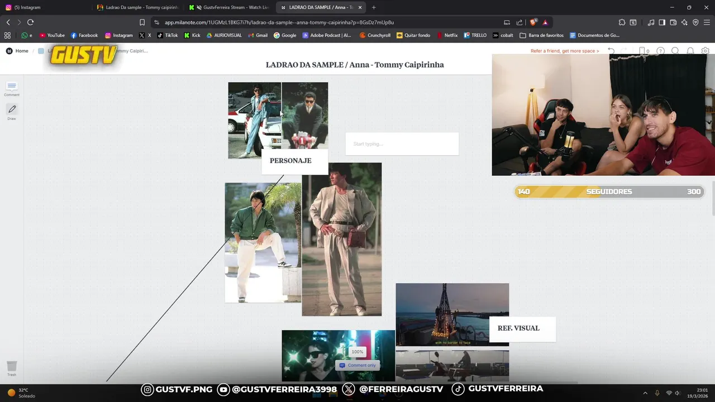Click the address bar URL
The height and width of the screenshot is (402, 715).
pos(279,22)
